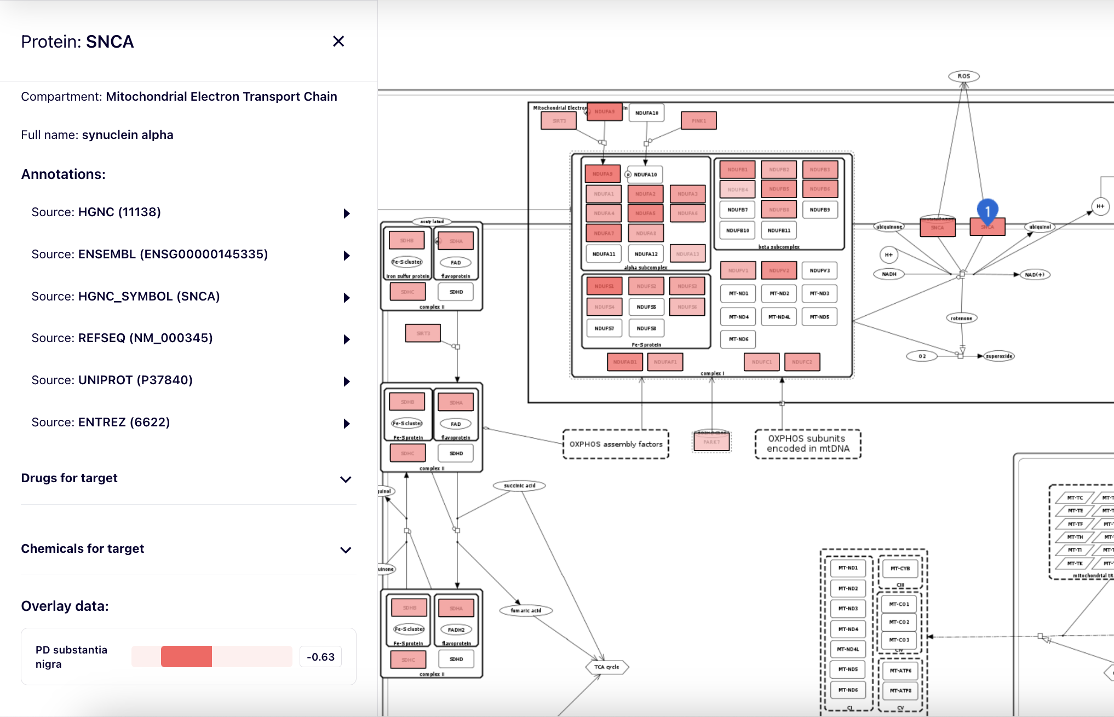Screen dimensions: 1114x717
Task: Open the Chemicals for target section
Action: pos(345,550)
